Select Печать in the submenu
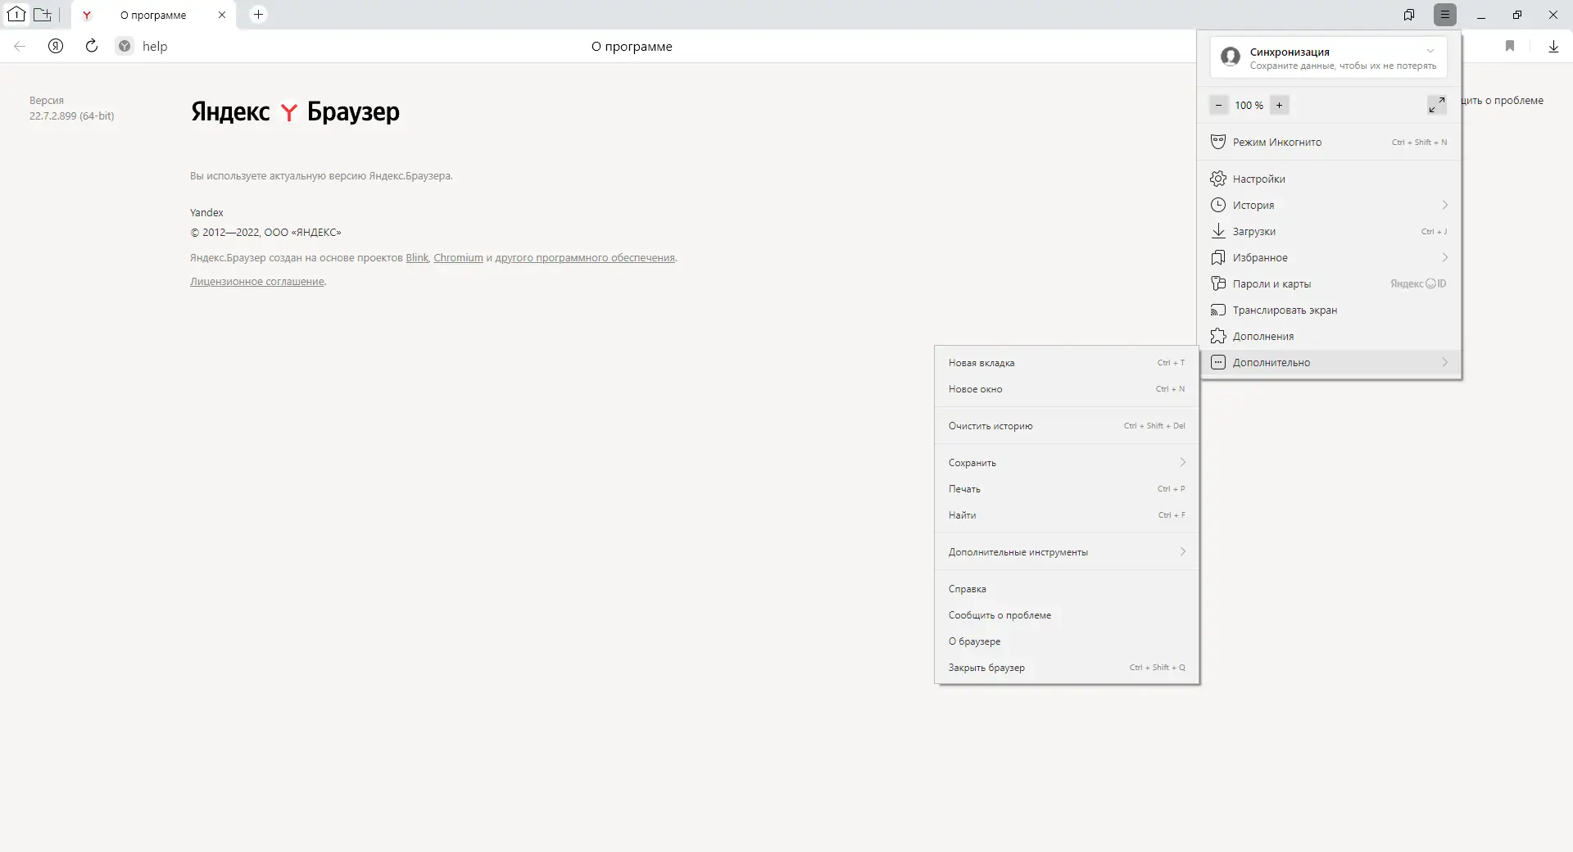The image size is (1573, 852). 1067,489
